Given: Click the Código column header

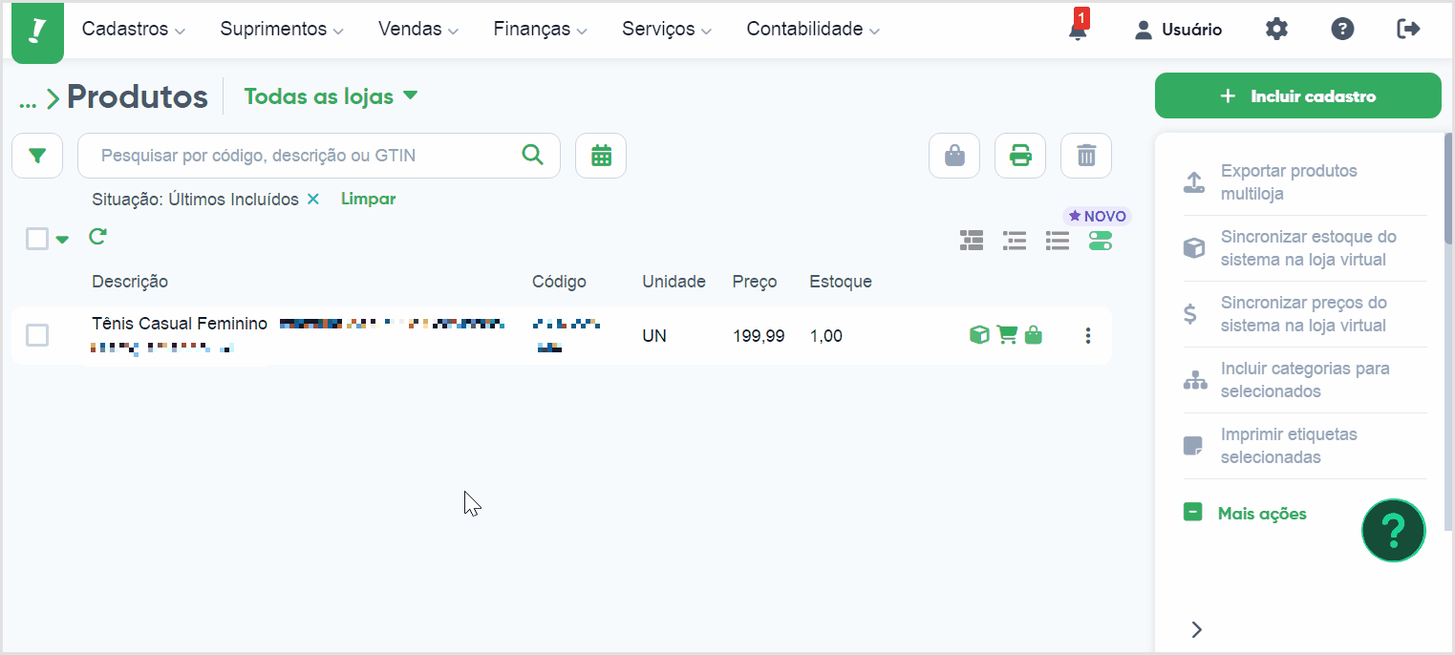Looking at the screenshot, I should click(x=559, y=282).
